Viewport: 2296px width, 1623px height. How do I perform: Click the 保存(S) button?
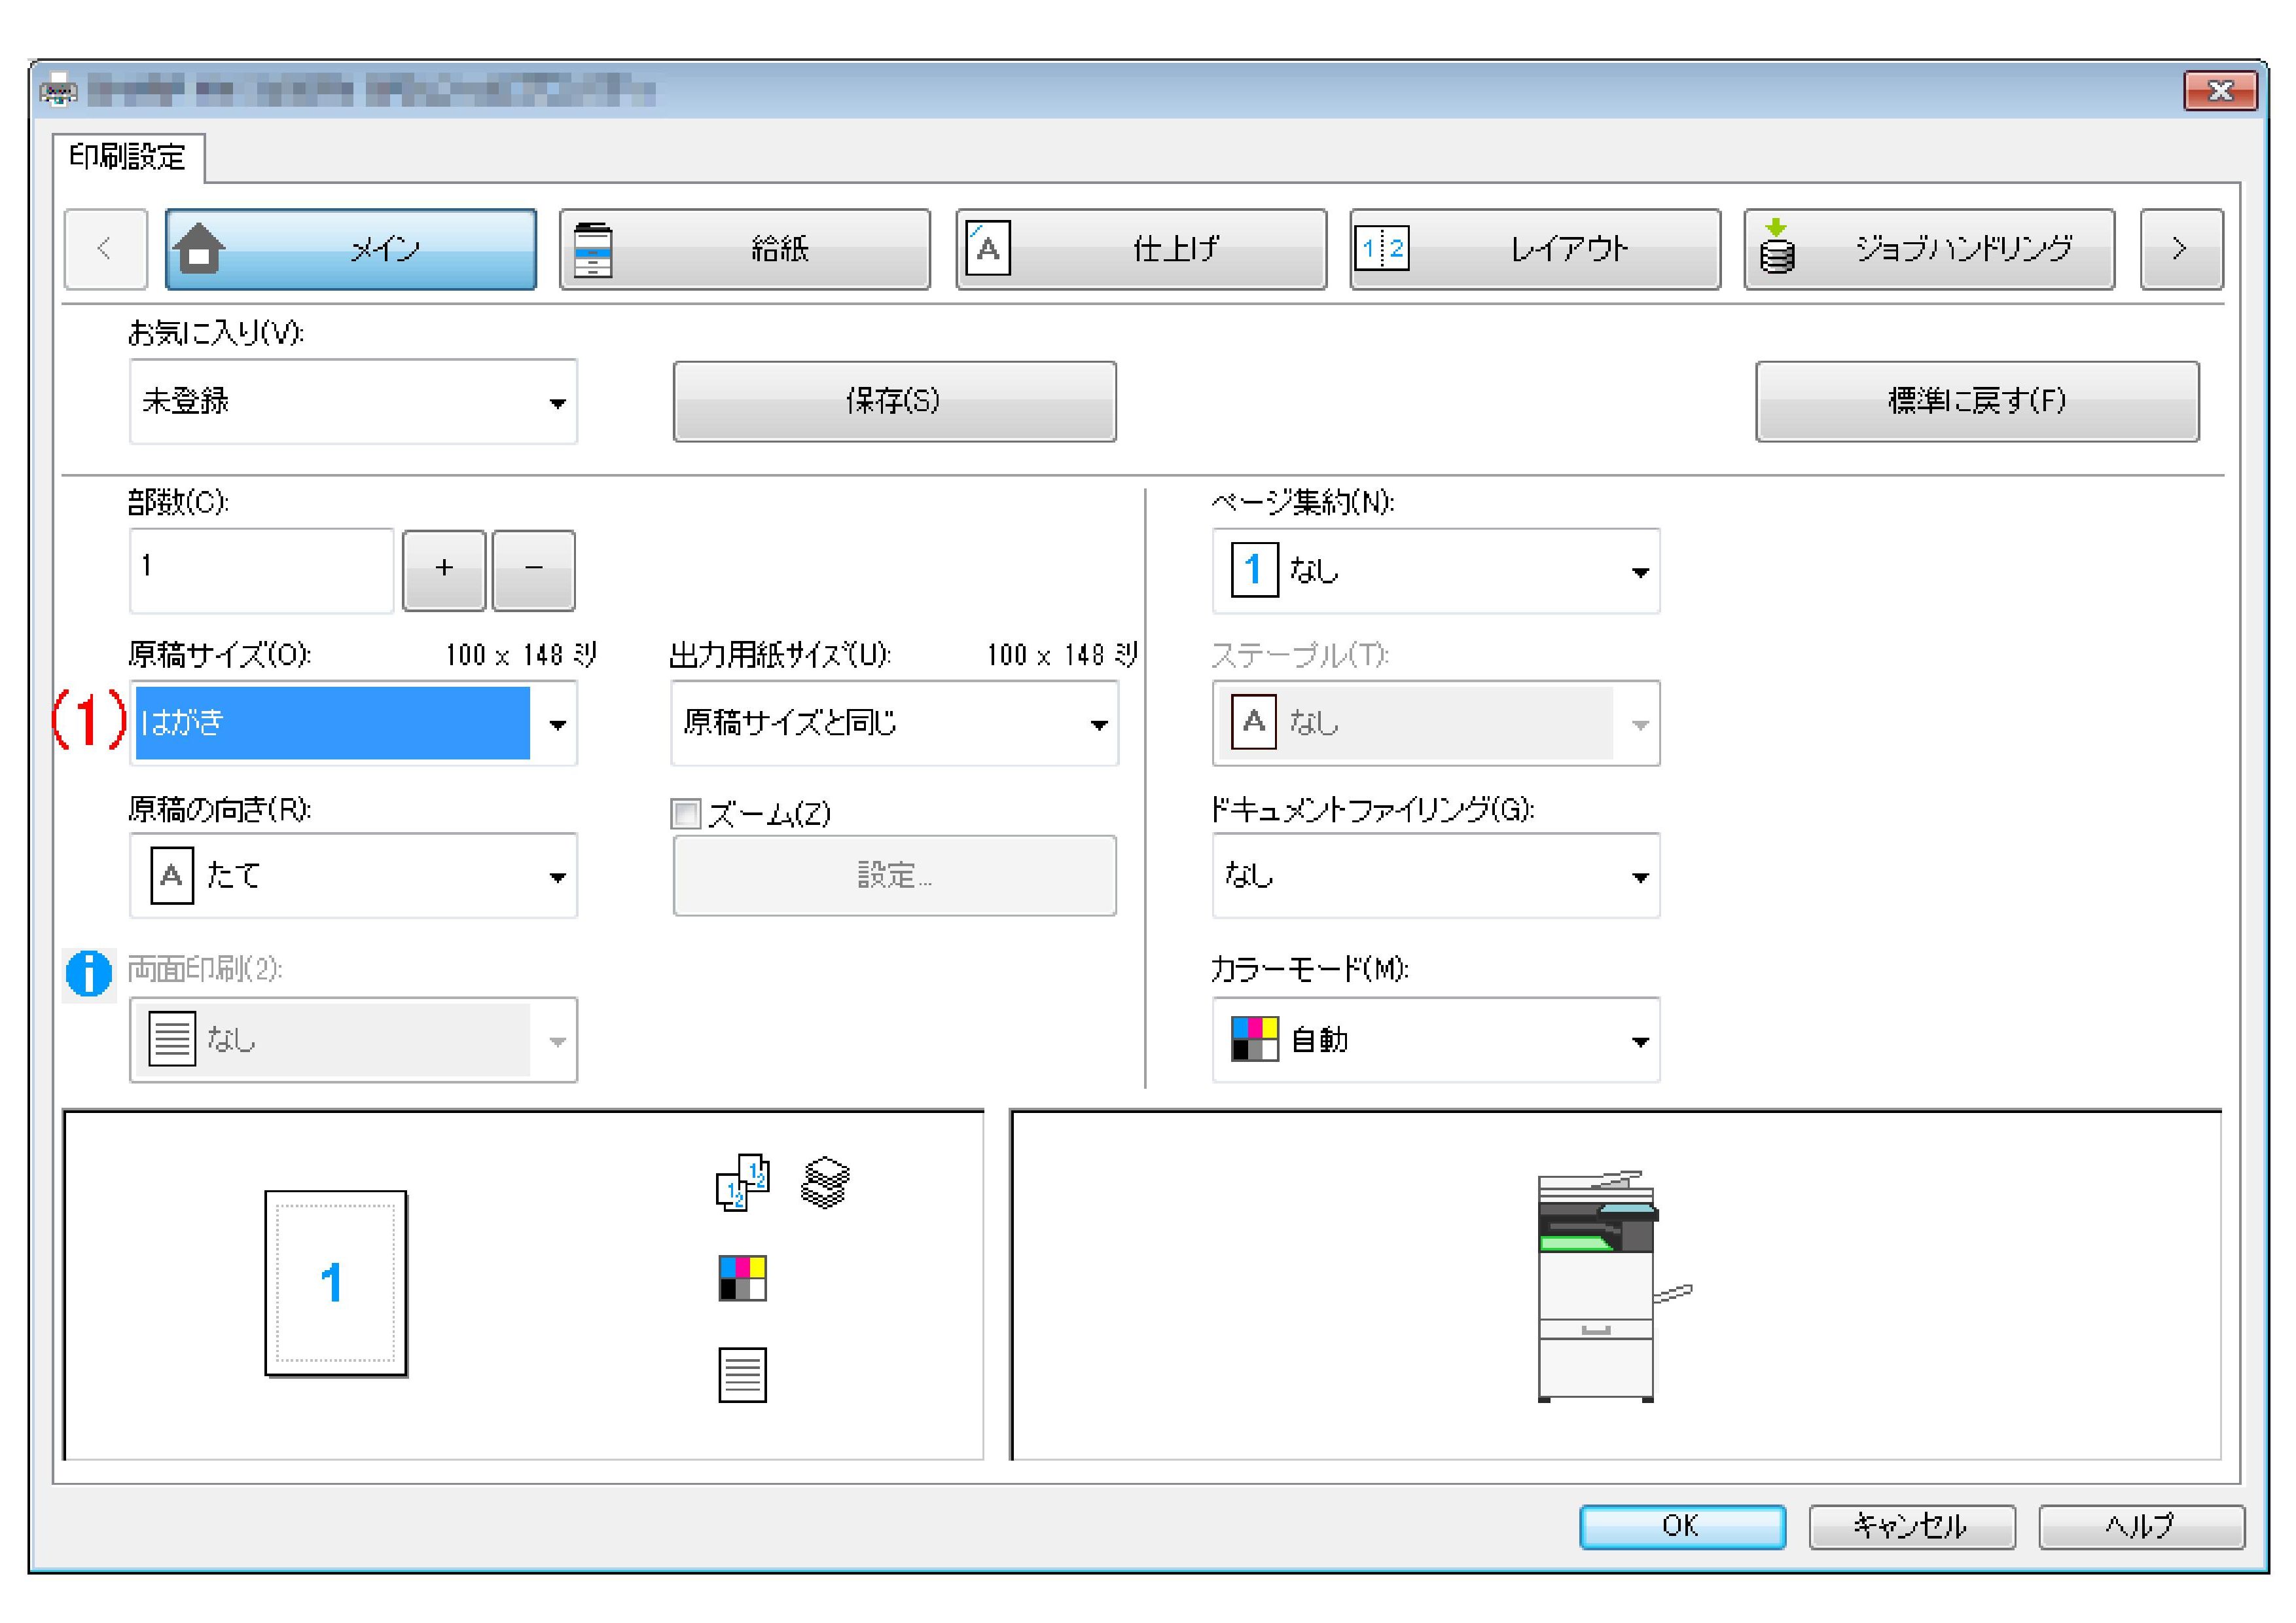(894, 401)
